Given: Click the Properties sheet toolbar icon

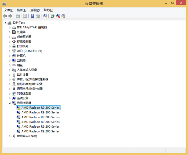Looking at the screenshot, I should tap(25, 16).
